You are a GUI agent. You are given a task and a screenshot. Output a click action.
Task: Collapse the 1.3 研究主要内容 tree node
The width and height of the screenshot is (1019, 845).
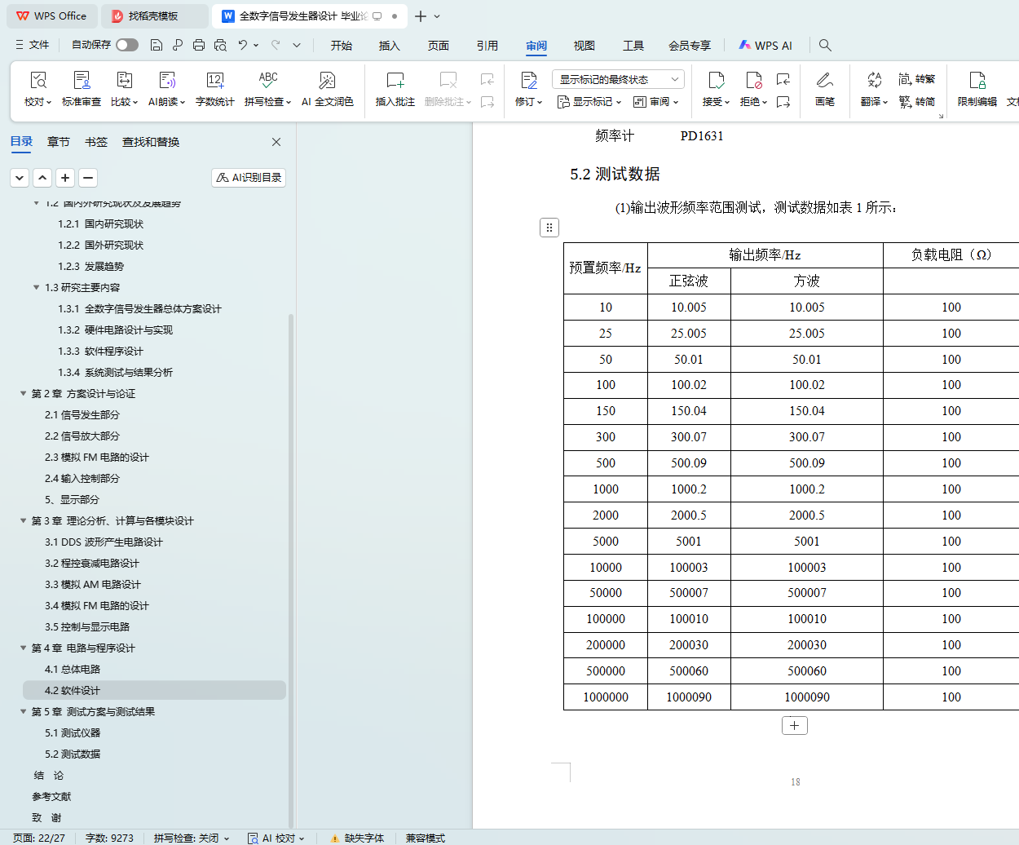[36, 288]
